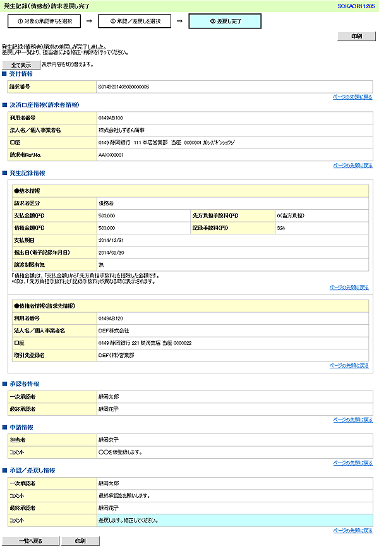Click 先方負担手数料 value 0(当方負担)
379x551 pixels.
point(291,215)
